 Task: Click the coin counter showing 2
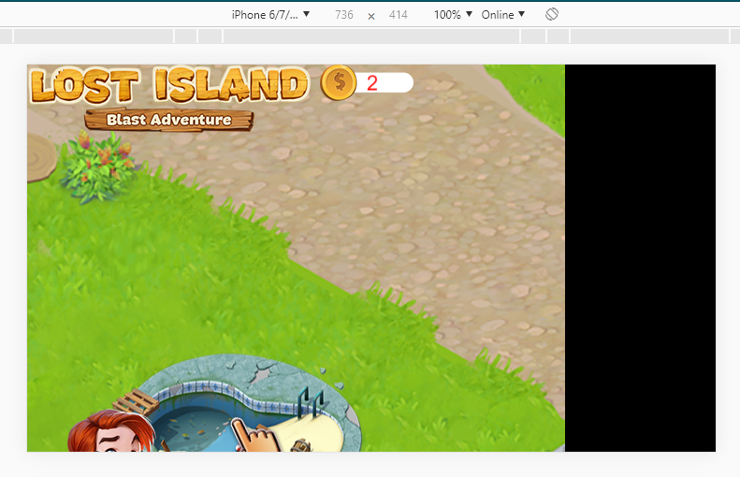[384, 82]
